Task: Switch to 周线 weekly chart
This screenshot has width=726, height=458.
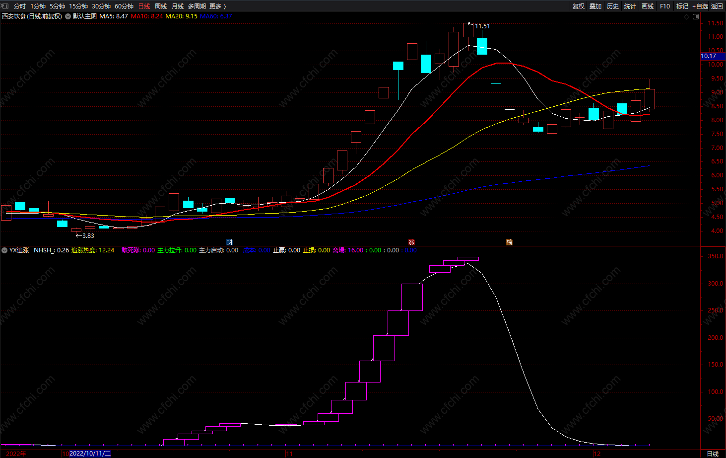Action: 161,6
